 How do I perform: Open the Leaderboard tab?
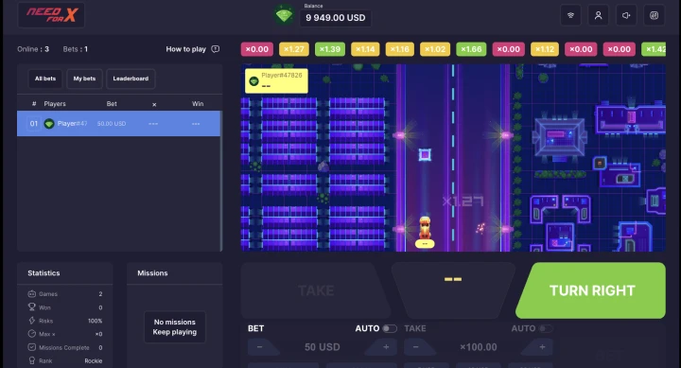click(x=131, y=79)
